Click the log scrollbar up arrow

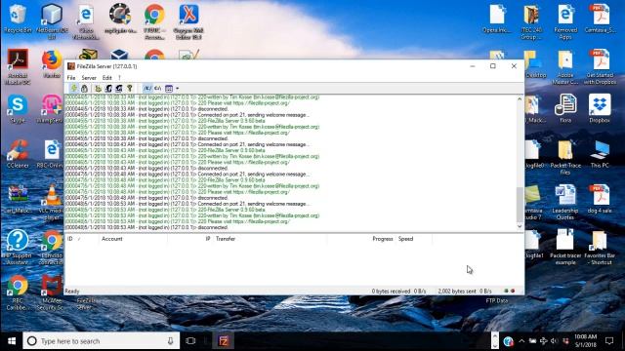pyautogui.click(x=520, y=99)
